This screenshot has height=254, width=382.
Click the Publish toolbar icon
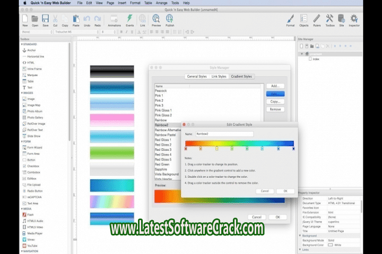tap(170, 19)
